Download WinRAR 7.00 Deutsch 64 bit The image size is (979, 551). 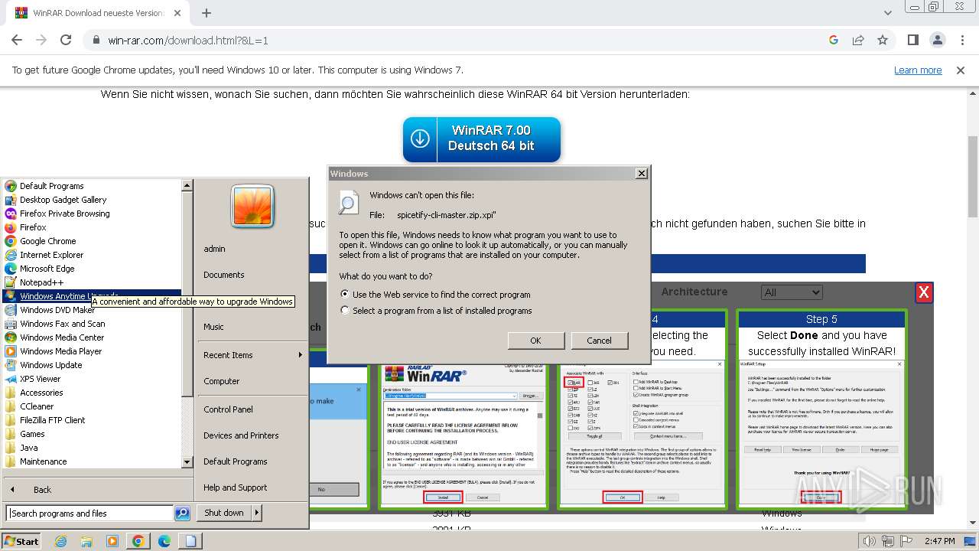(482, 139)
